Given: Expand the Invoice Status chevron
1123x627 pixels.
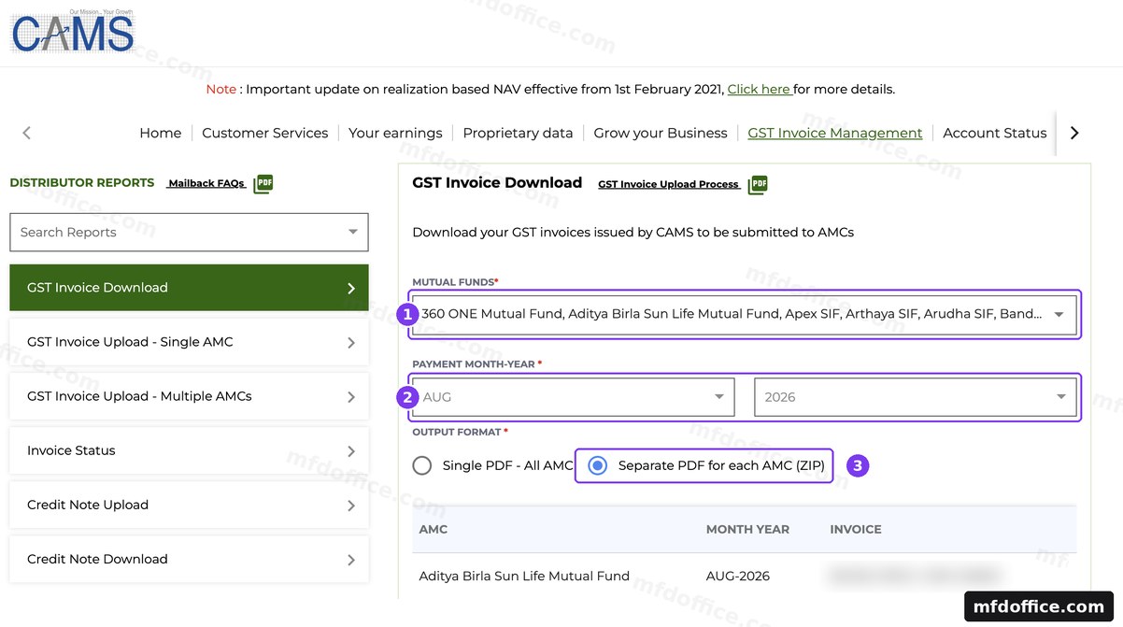Looking at the screenshot, I should click(351, 451).
